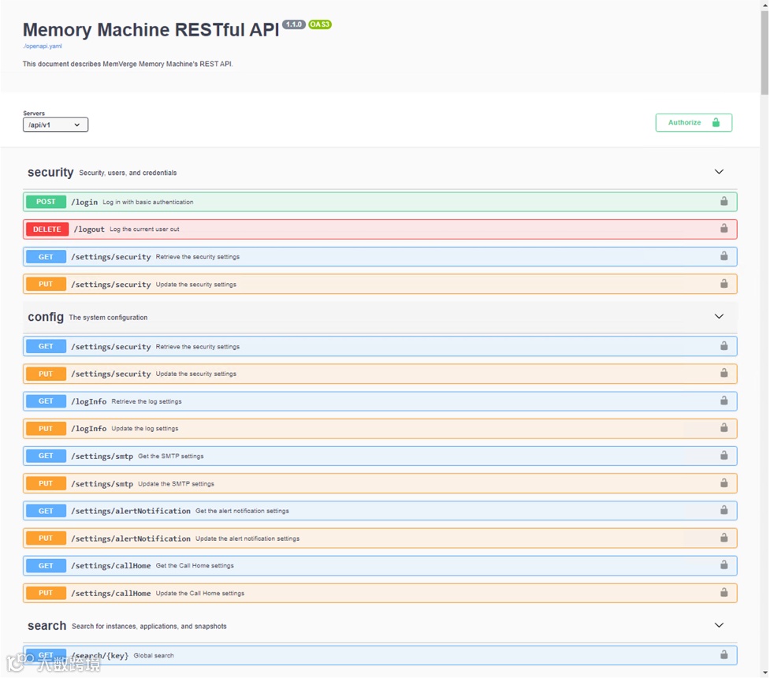Click text 'Search for instances, applications, and snapshots'
Viewport: 770px width, 678px height.
[x=149, y=627]
